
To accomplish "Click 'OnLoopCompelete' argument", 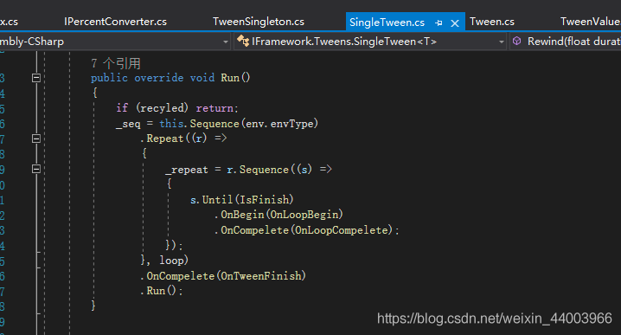I will point(342,230).
